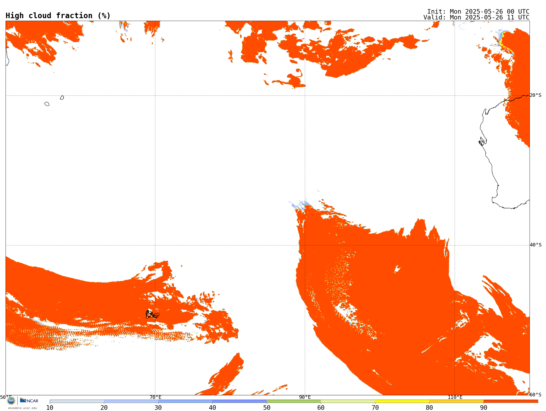Image resolution: width=546 pixels, height=411 pixels.
Task: Select the 'Init: Mon 2025-05-26 00 UTC' text
Action: (x=478, y=12)
